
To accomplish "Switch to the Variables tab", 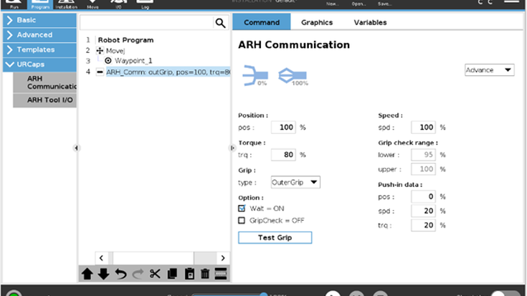I will click(370, 22).
